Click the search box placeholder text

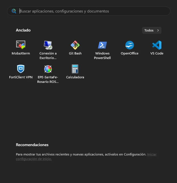64,11
